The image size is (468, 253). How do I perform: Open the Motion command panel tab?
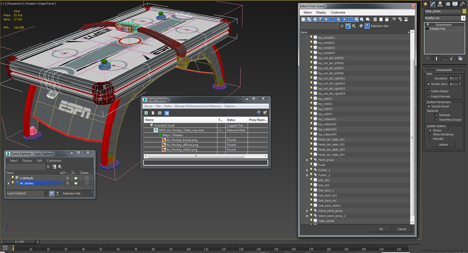click(448, 4)
